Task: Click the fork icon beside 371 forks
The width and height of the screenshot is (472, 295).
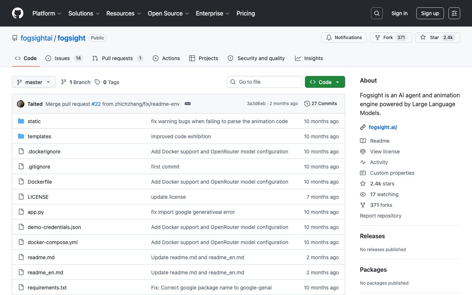Action: click(363, 205)
